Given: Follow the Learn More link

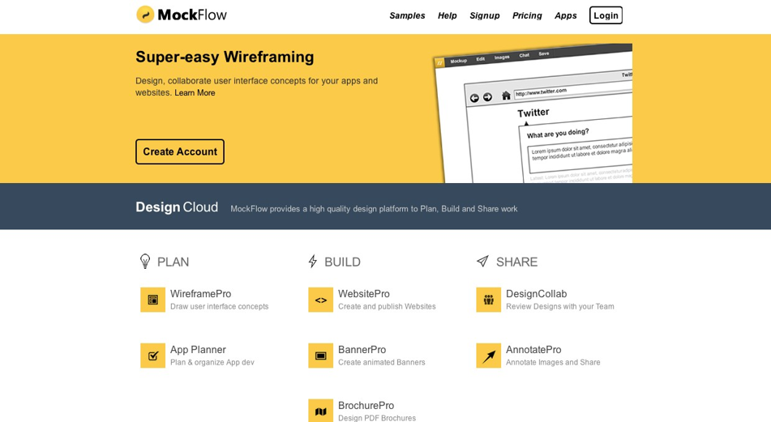Looking at the screenshot, I should coord(195,93).
